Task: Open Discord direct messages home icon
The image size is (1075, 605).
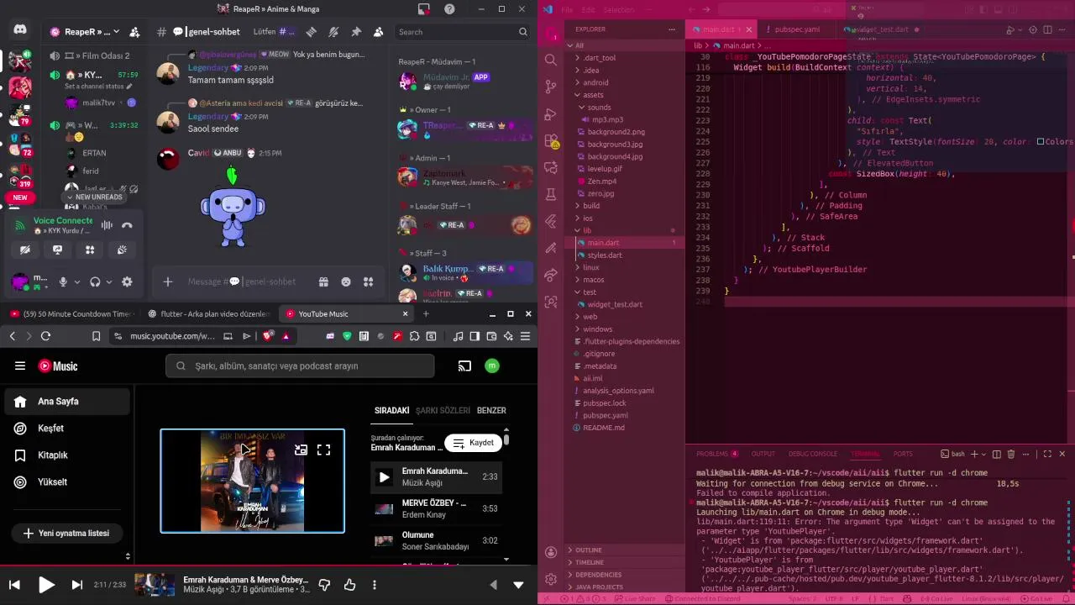Action: click(20, 30)
